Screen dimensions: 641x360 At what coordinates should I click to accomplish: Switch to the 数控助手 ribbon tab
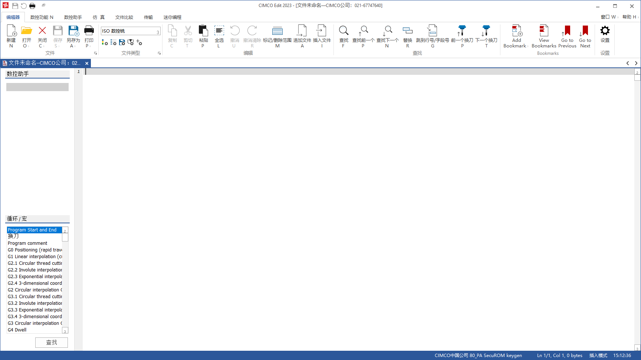pos(73,17)
